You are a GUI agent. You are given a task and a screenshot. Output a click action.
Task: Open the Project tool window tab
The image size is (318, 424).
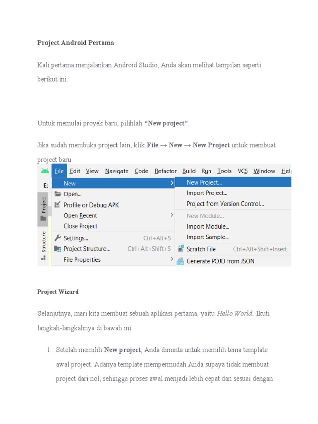tap(43, 209)
